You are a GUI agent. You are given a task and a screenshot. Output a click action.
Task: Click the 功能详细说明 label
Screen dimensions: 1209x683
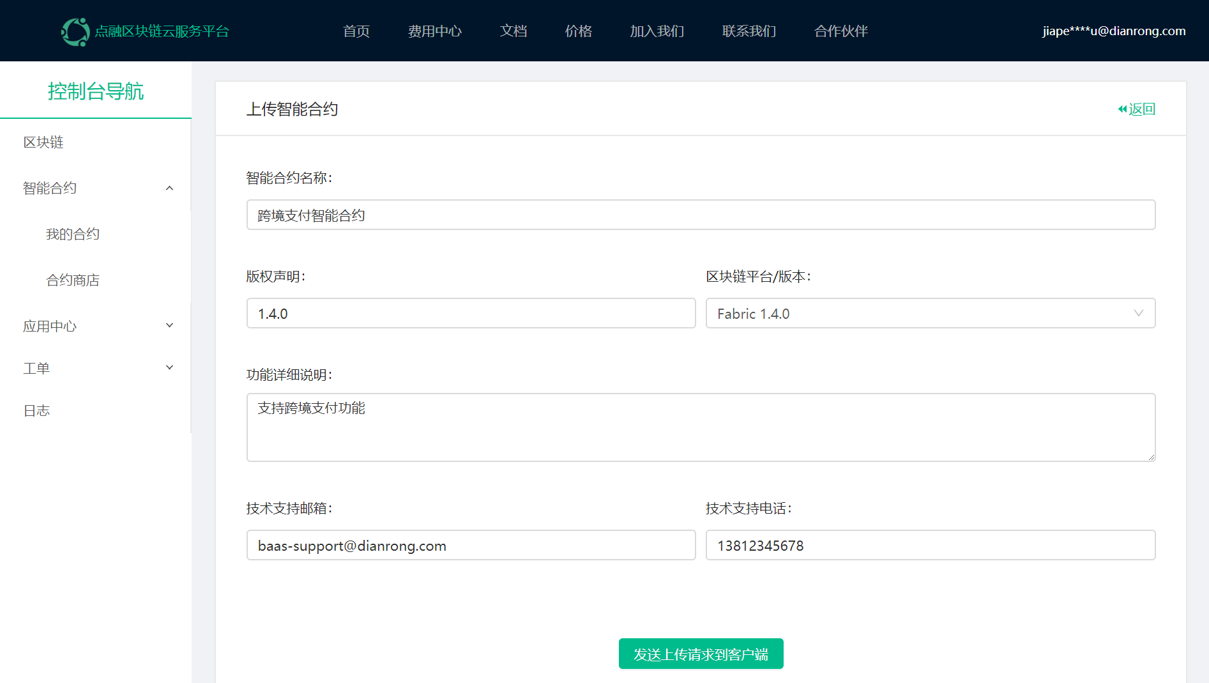pos(289,374)
